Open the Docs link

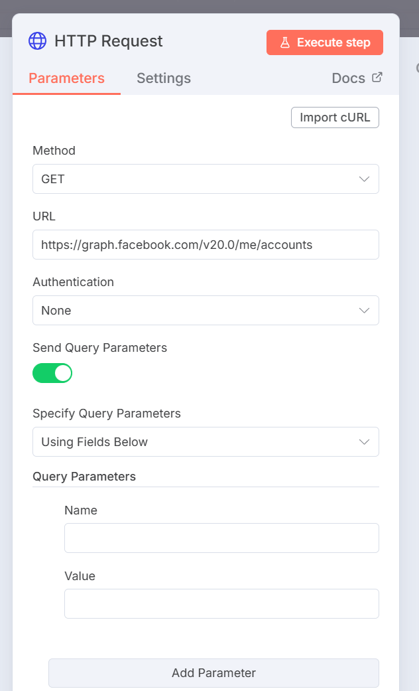coord(349,78)
